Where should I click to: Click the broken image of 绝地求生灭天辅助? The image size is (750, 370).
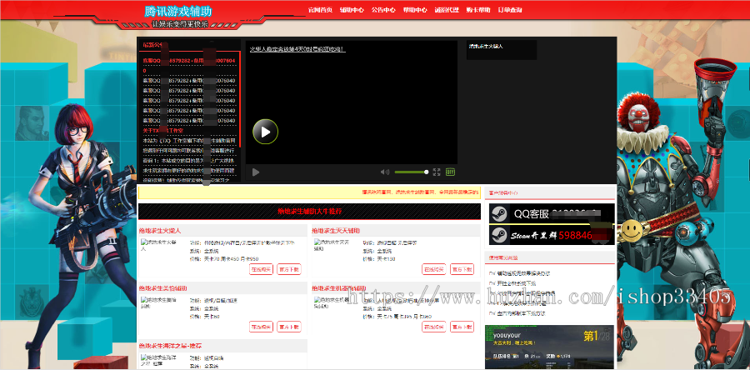click(332, 245)
